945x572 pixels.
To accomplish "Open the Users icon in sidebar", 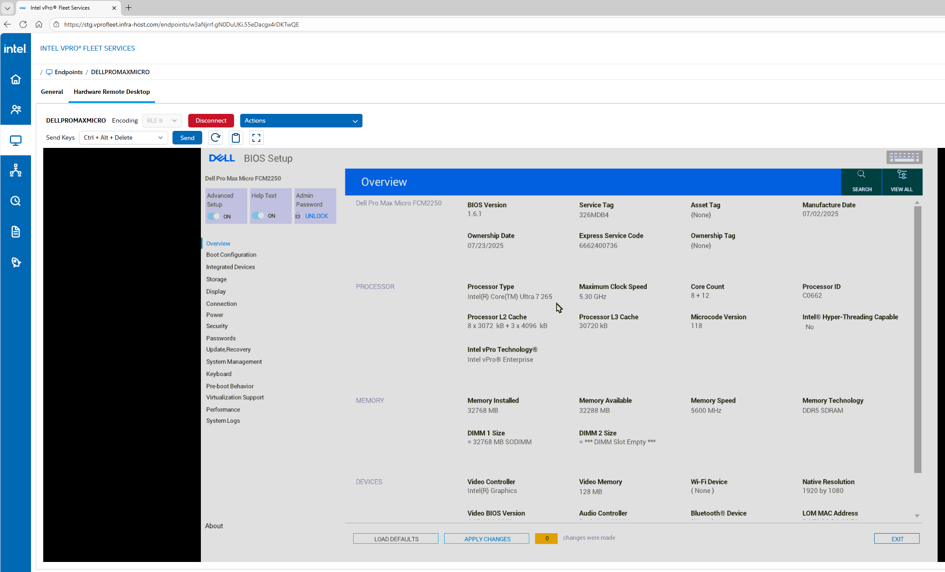I will point(16,110).
